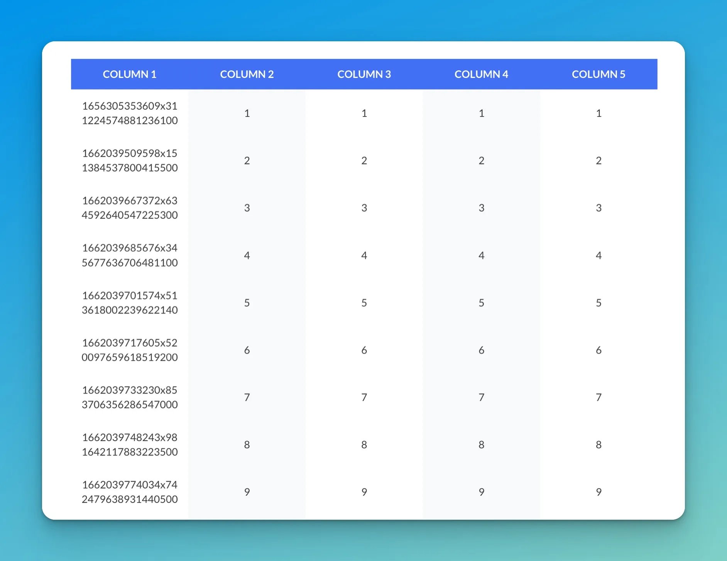Click the ID beginning 1662039748243x98
Viewport: 727px width, 561px height.
point(130,444)
